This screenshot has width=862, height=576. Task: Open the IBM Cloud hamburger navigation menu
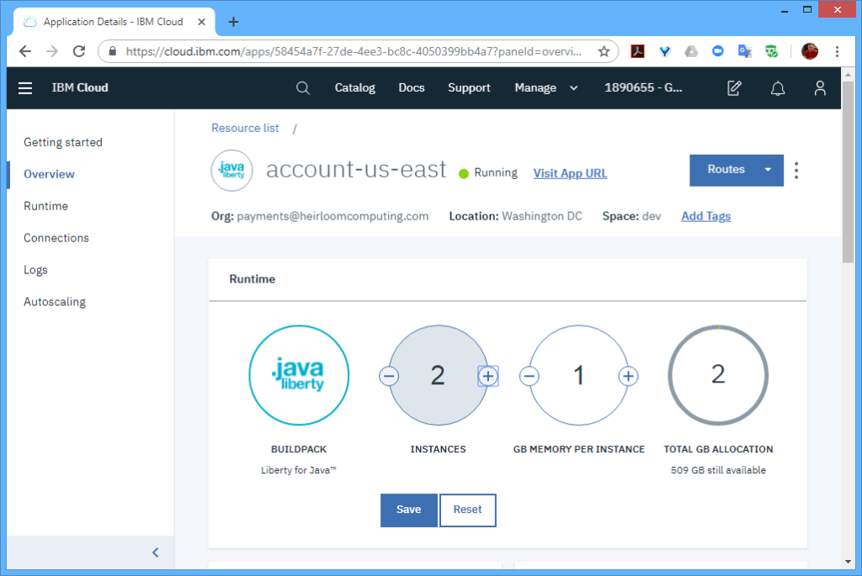25,87
